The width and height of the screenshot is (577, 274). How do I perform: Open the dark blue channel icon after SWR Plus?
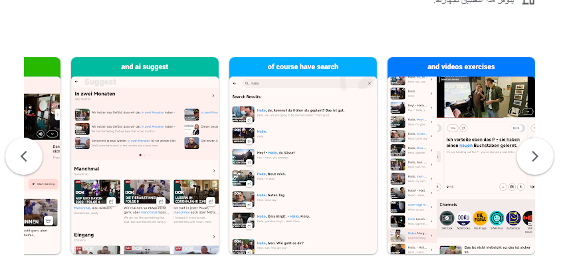513,218
